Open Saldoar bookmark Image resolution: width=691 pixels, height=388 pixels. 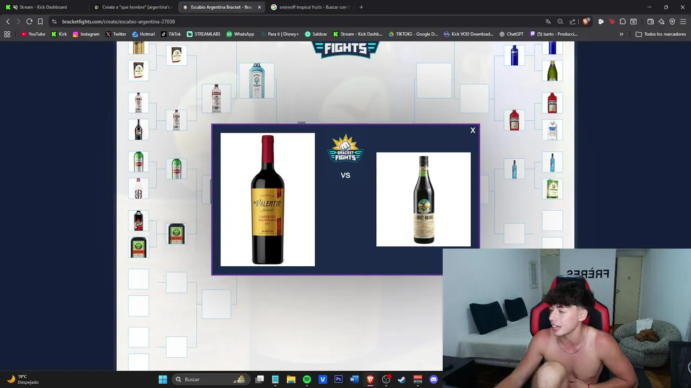tap(316, 34)
